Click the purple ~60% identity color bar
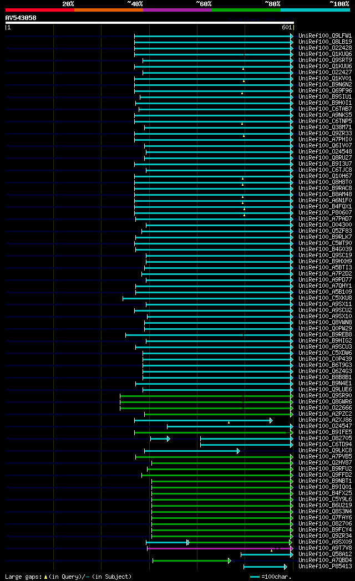Screen dimensions: 355x581 click(177, 10)
